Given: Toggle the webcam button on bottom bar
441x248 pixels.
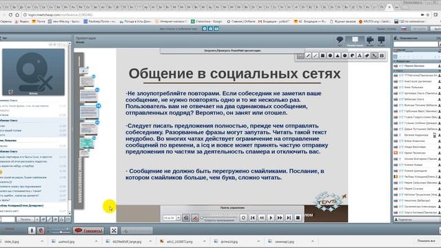Looking at the screenshot, I should point(41,231).
